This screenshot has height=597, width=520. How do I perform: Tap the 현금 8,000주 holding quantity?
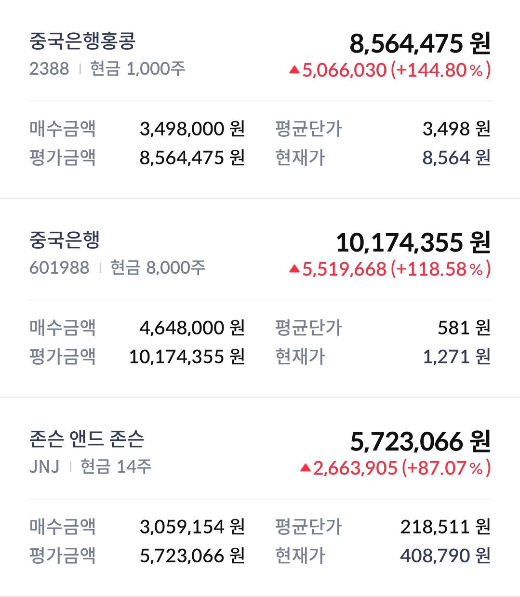pos(158,267)
